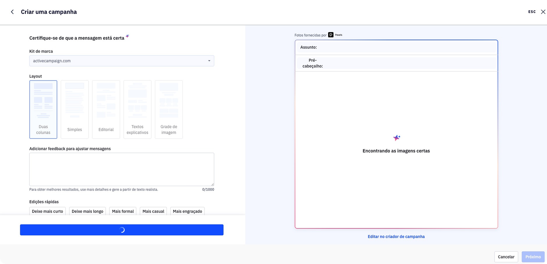Click the sparkle icon next to heading
Viewport: 547px width, 264px height.
click(x=127, y=36)
